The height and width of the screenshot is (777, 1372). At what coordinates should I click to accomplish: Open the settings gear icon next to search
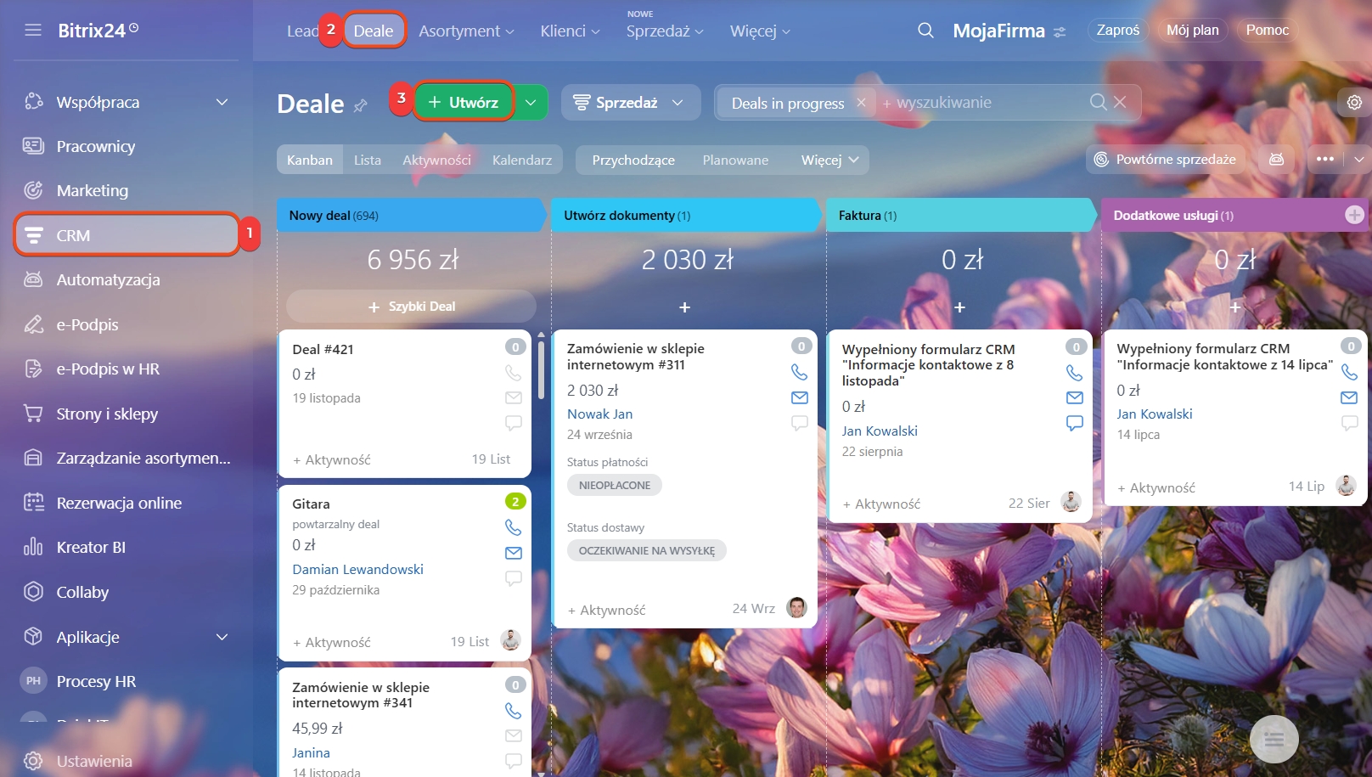click(x=1354, y=103)
